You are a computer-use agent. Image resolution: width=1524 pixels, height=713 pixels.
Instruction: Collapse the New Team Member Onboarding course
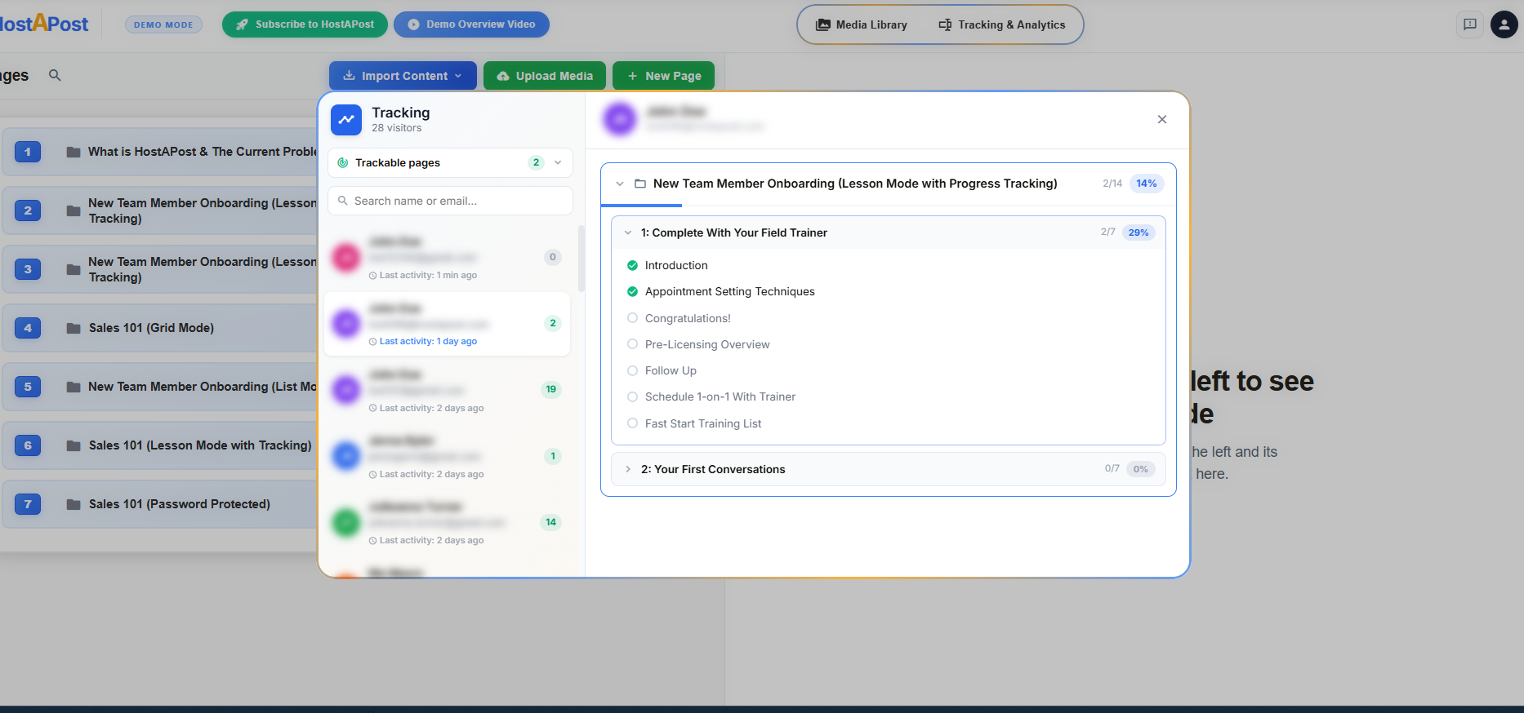620,184
